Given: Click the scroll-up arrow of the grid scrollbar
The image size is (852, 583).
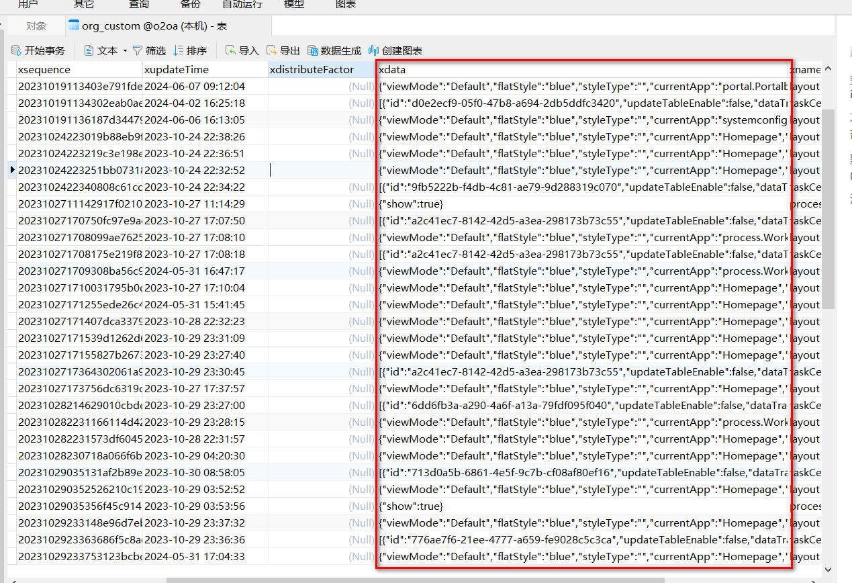Looking at the screenshot, I should (829, 69).
